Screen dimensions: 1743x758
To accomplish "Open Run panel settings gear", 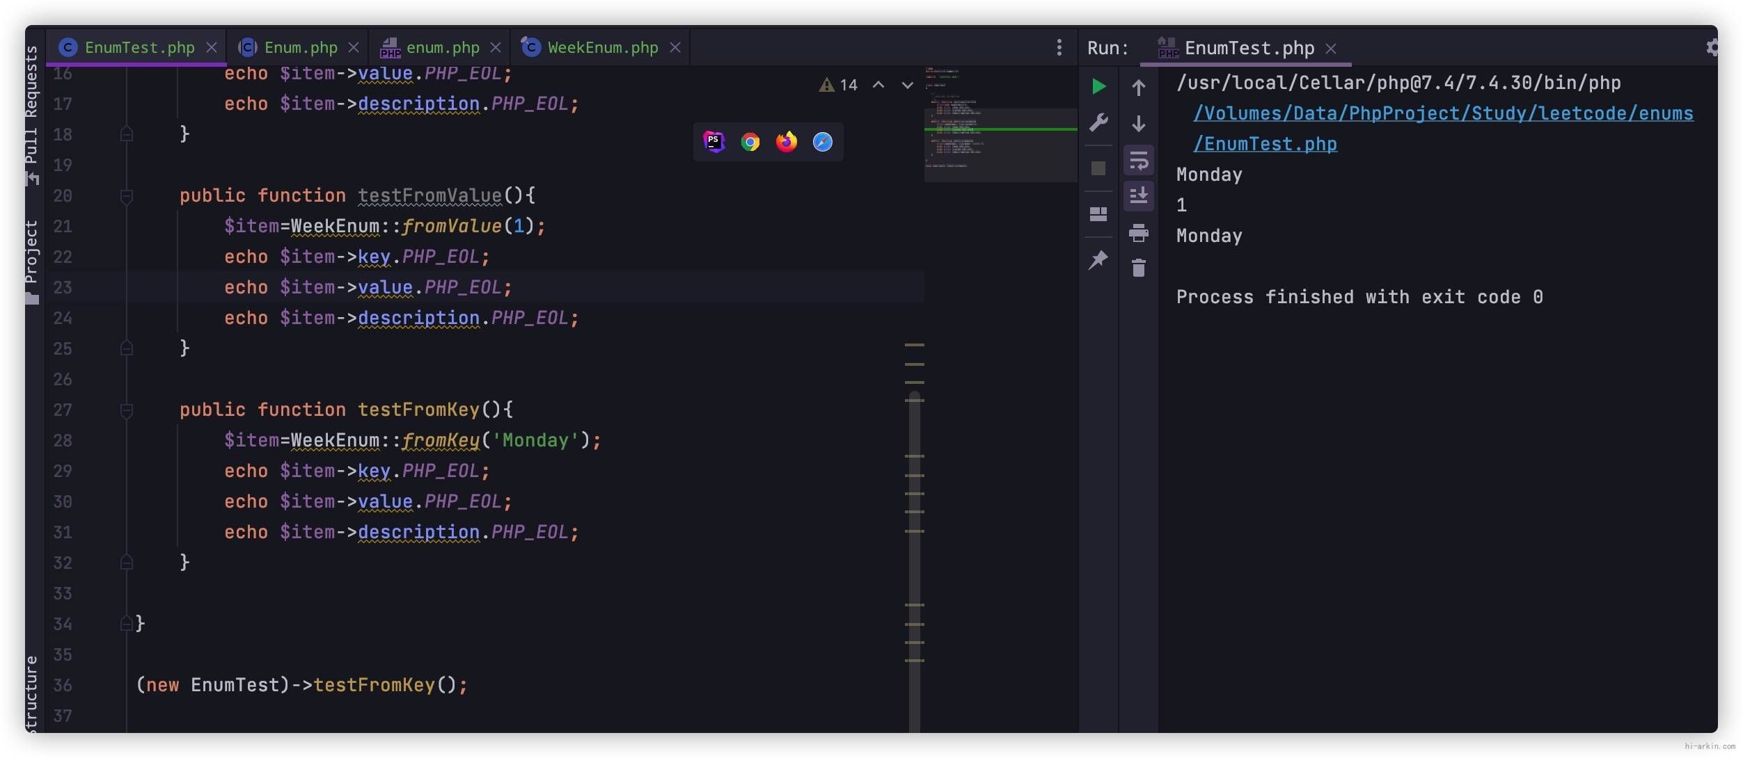I will click(1712, 47).
